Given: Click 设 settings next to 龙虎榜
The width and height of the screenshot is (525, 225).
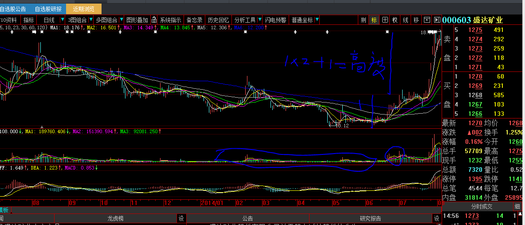Looking at the screenshot, I should [x=181, y=218].
